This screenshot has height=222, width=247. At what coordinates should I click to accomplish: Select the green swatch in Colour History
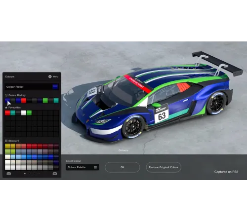45,101
